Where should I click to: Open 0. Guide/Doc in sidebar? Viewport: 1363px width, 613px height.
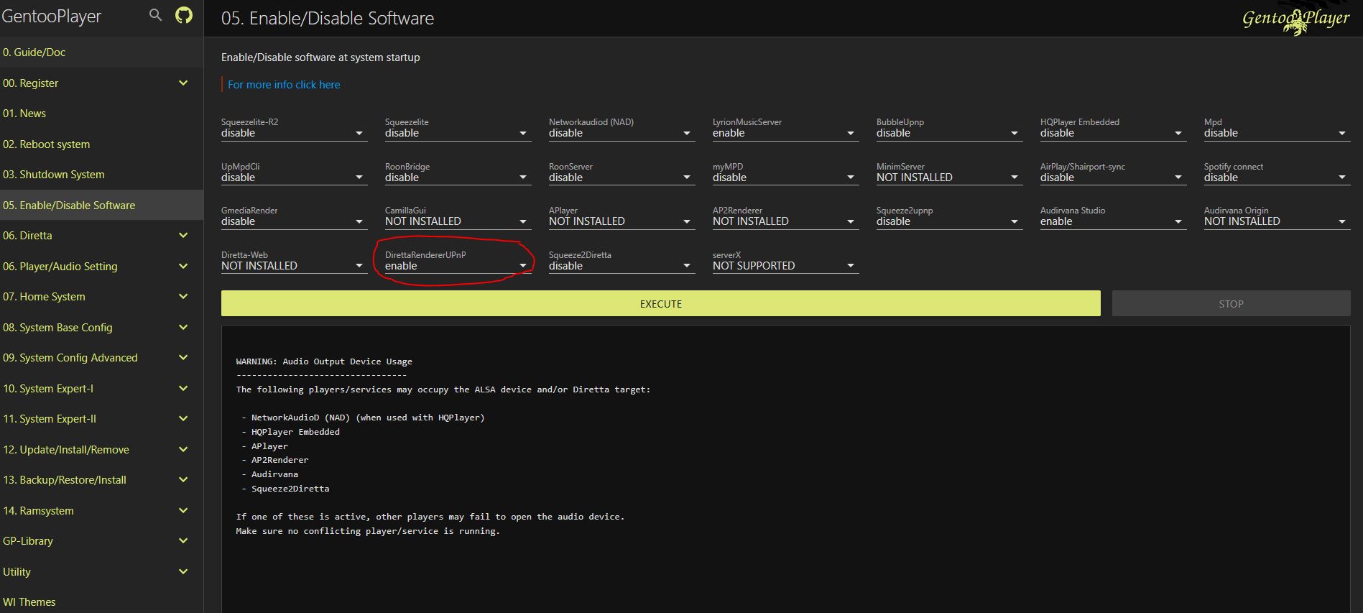101,52
